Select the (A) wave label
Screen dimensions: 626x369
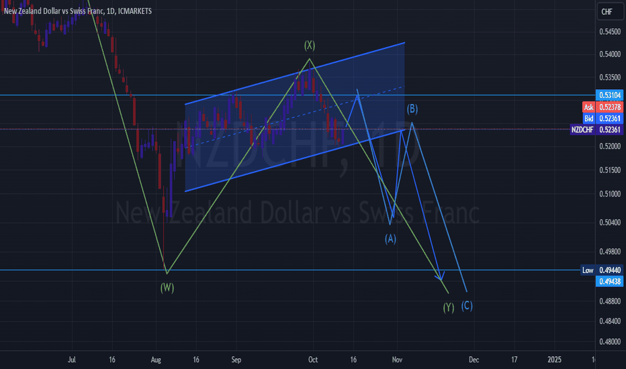pos(390,239)
